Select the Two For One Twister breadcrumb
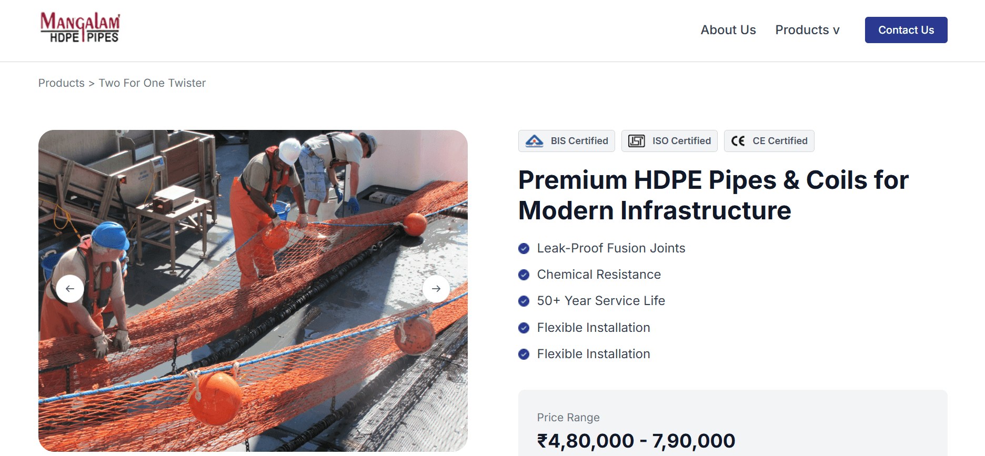 (x=152, y=83)
